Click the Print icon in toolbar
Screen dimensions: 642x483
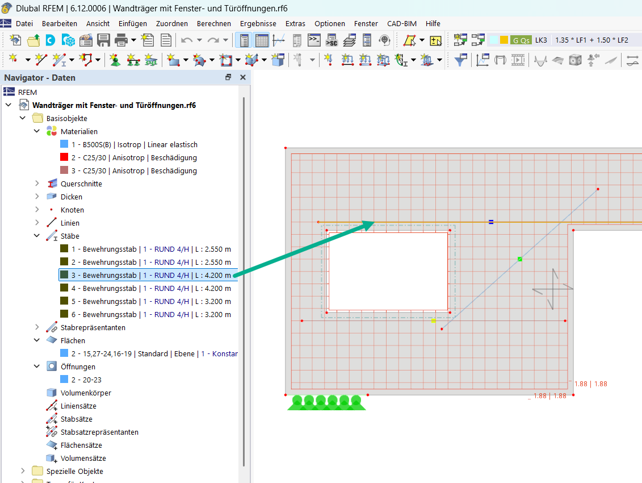coord(121,40)
